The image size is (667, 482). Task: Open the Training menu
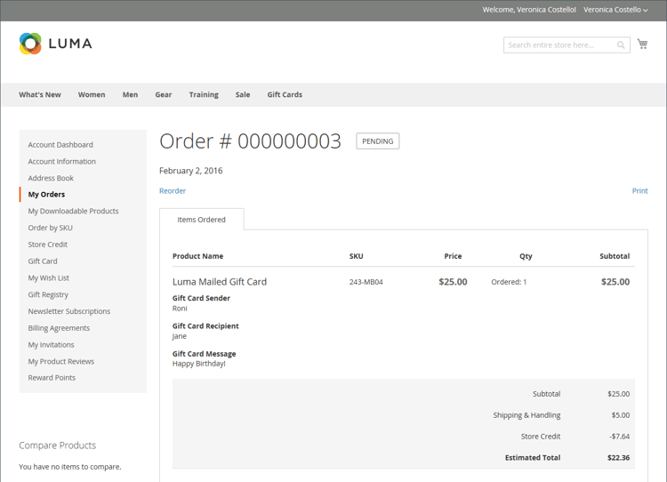point(204,94)
